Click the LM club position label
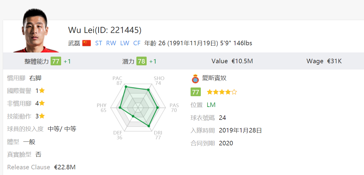 coord(211,105)
